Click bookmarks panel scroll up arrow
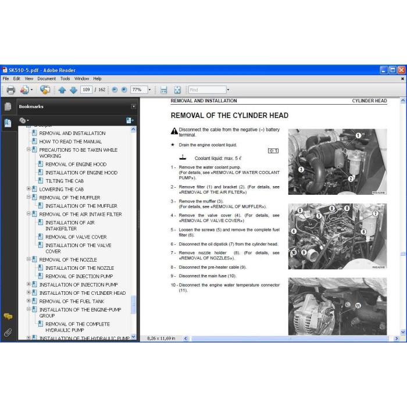This screenshot has height=407, width=407. [x=133, y=129]
